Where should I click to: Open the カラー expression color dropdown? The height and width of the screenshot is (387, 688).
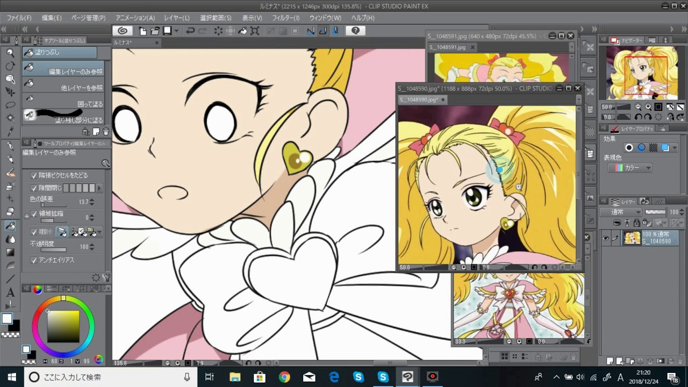click(630, 168)
